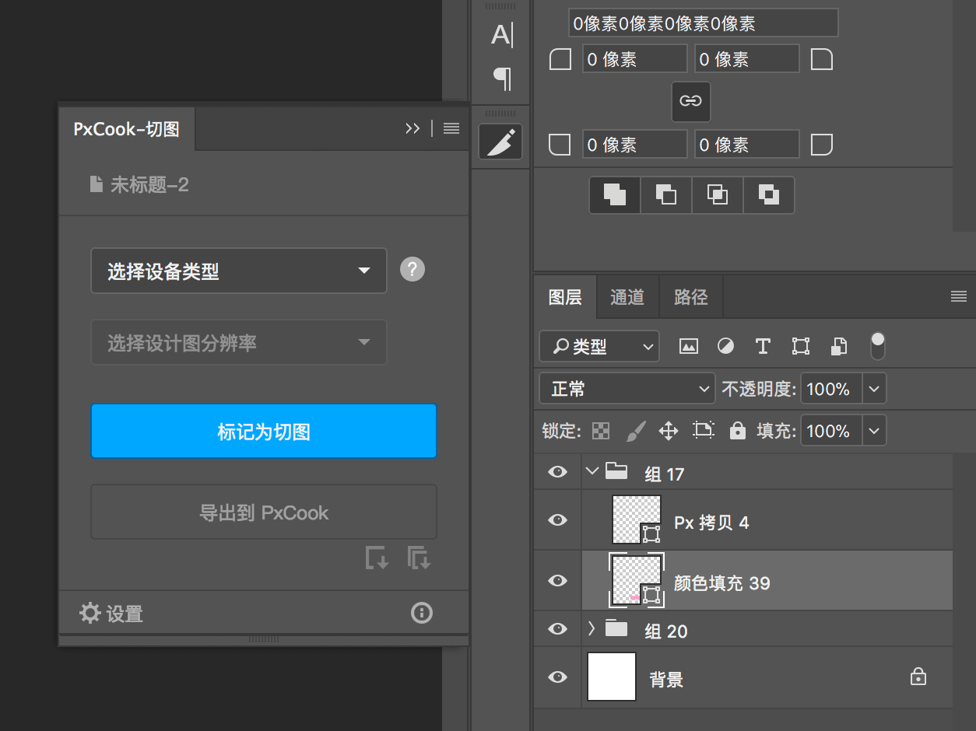The image size is (976, 731).
Task: Open 选择设备类型 dropdown
Action: [239, 271]
